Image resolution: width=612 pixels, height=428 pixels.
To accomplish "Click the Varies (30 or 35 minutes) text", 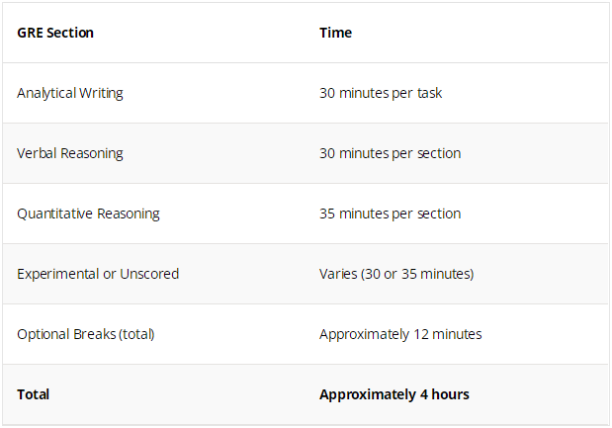I will click(396, 274).
